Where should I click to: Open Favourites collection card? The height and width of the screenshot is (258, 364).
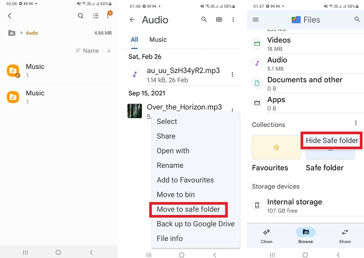click(x=276, y=148)
